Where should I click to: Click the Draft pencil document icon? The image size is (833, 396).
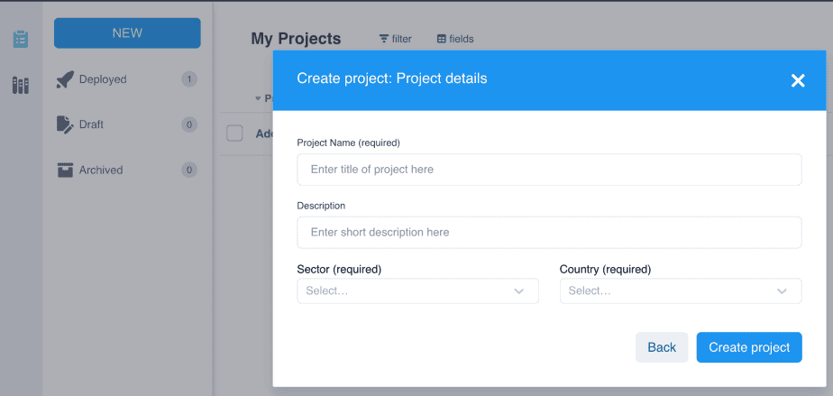click(65, 124)
